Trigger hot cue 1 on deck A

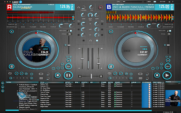53,68
